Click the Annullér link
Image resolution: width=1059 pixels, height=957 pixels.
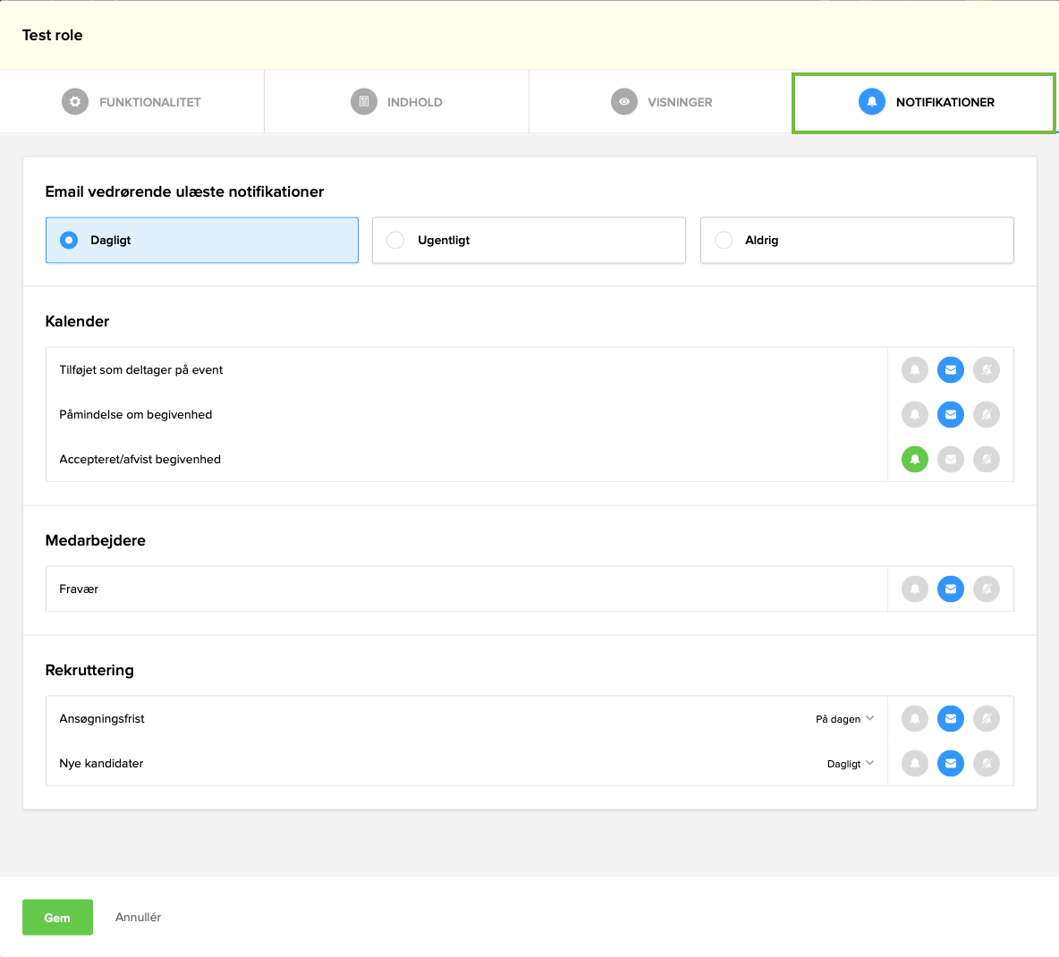(138, 918)
